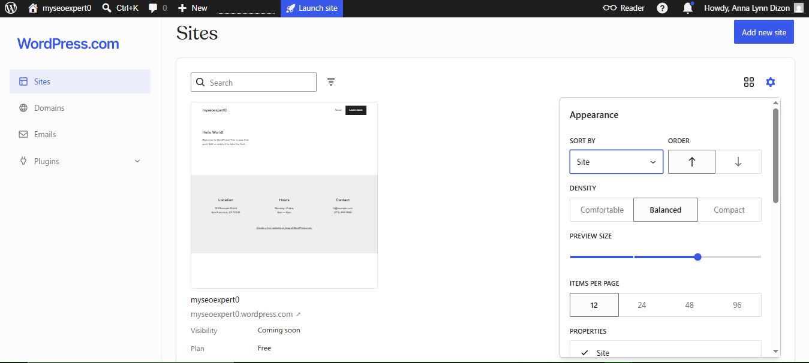Click the appearance panel scrollbar
This screenshot has width=809, height=363.
pos(775,155)
